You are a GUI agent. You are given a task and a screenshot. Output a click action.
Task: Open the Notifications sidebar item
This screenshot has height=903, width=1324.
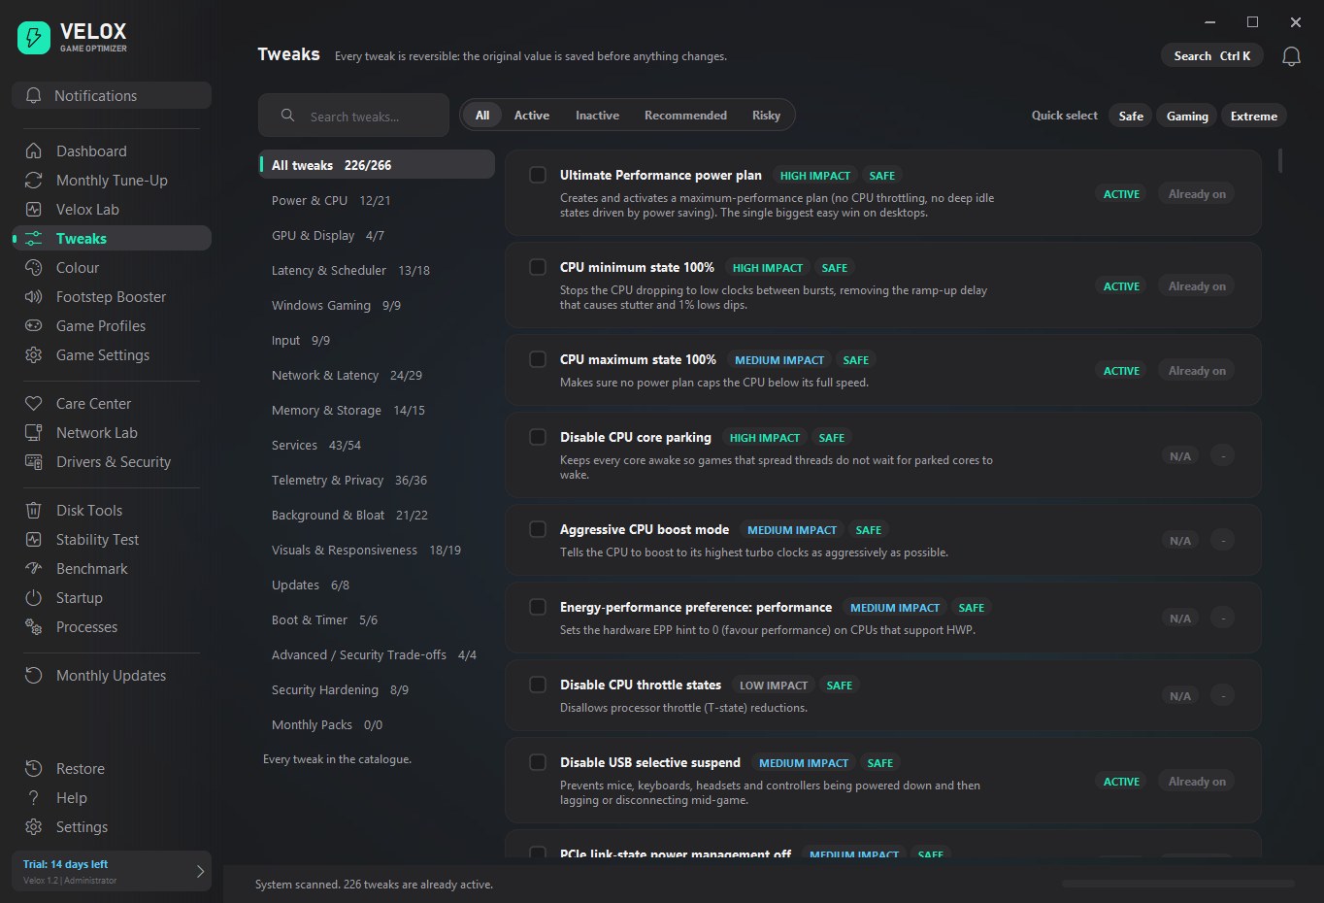112,95
